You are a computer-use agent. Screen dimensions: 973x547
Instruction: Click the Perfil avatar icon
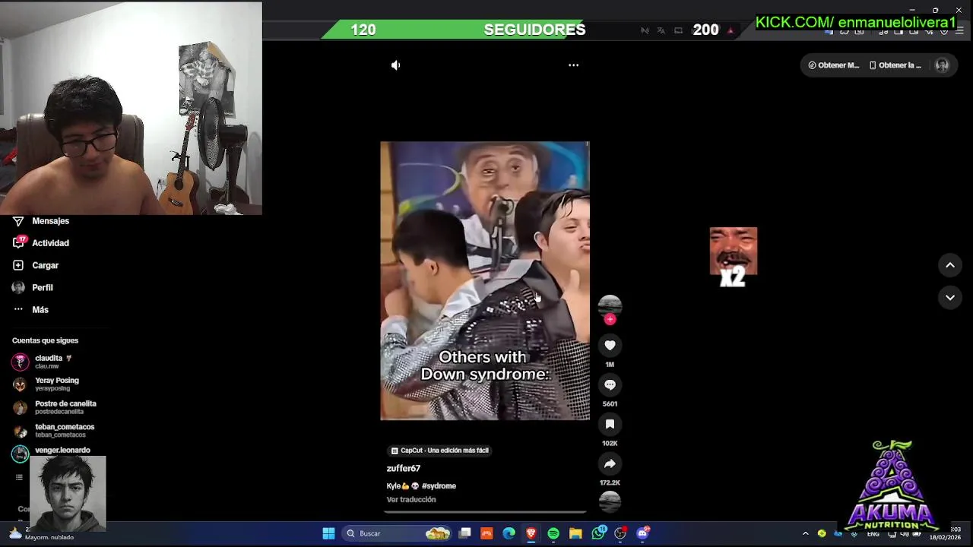pyautogui.click(x=18, y=288)
